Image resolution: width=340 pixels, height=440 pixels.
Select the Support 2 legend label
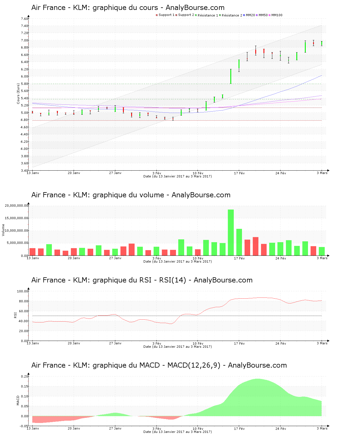tap(186, 15)
